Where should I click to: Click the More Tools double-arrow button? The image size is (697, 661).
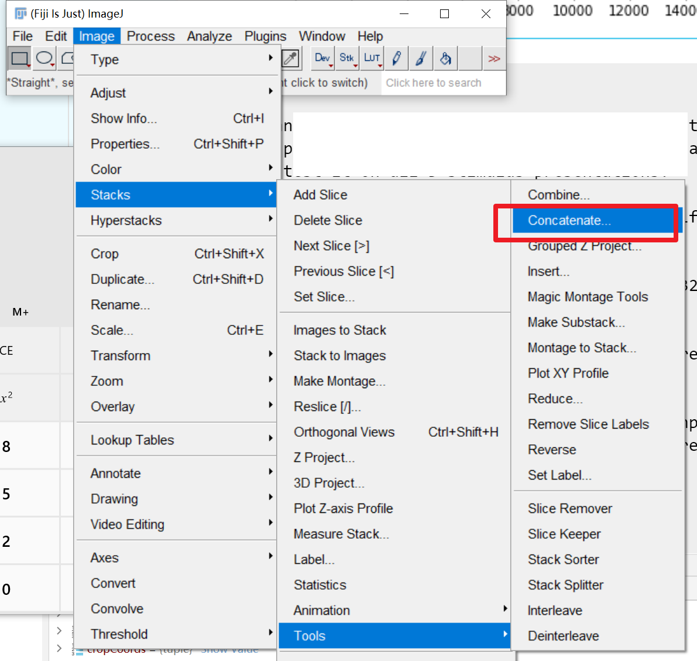click(494, 59)
